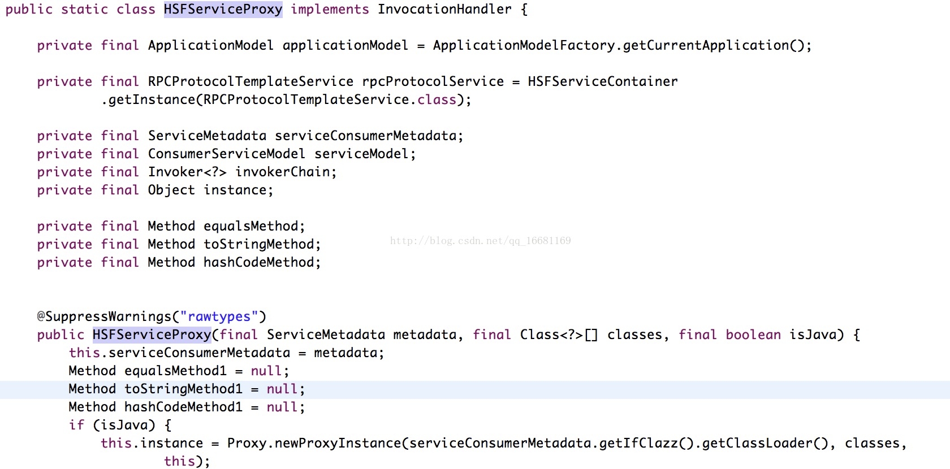The height and width of the screenshot is (469, 950).
Task: Click the hashCodeMethod1 local variable
Action: click(x=183, y=407)
